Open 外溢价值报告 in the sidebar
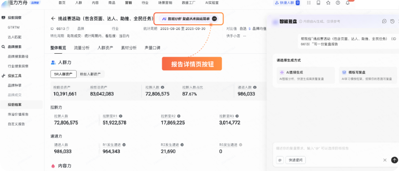The height and width of the screenshot is (171, 399). 18,114
